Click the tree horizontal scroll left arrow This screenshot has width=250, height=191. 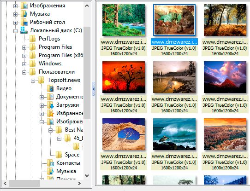5,183
